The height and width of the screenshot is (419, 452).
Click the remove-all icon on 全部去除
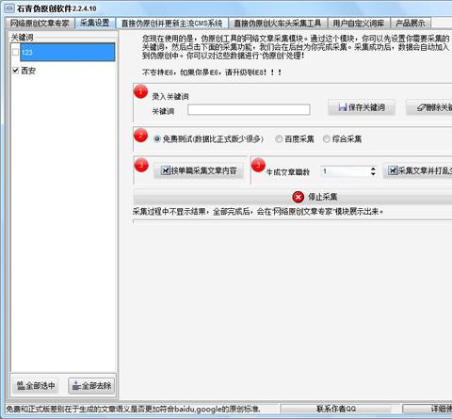(x=76, y=385)
